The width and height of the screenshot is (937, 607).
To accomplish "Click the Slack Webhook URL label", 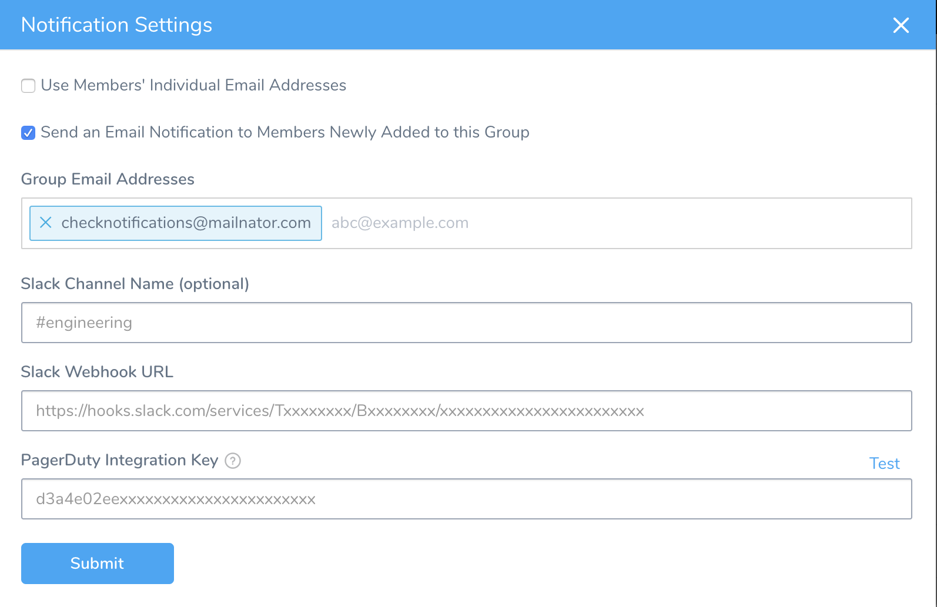I will tap(97, 372).
